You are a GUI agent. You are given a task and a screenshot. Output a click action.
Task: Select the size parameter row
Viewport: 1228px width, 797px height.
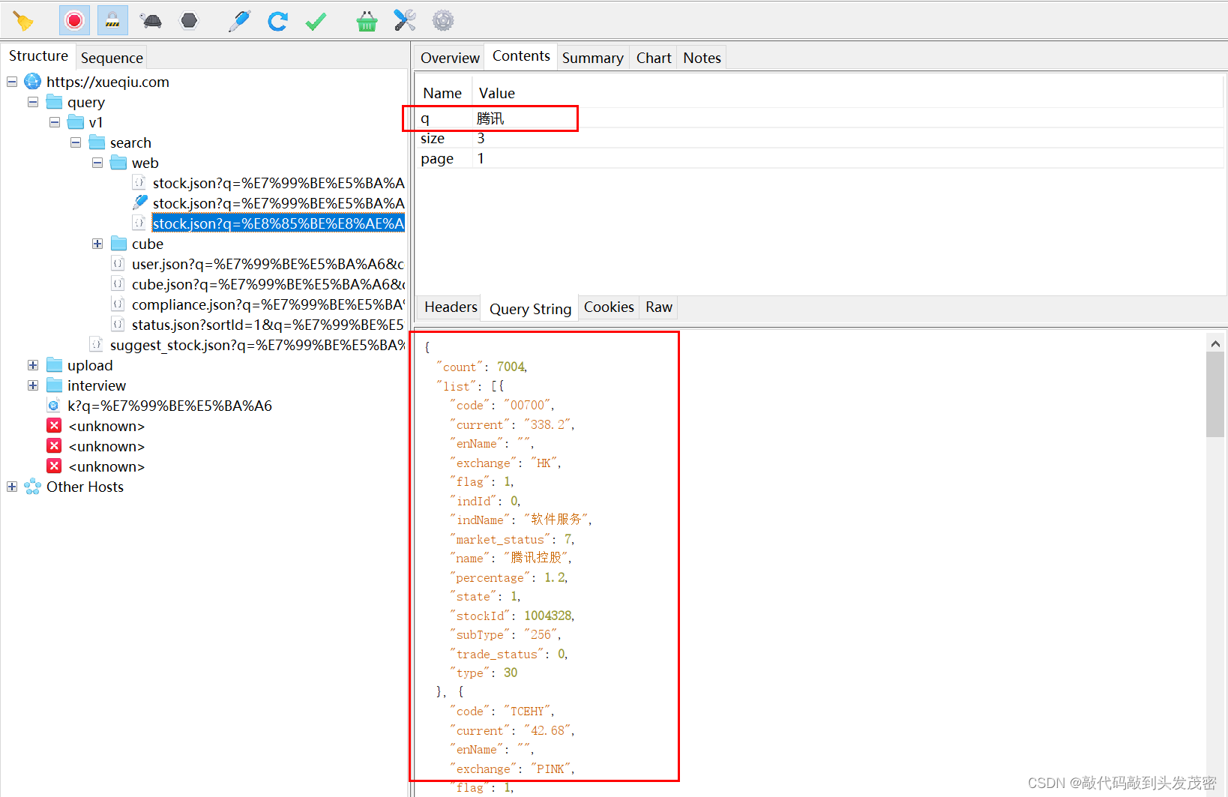pos(819,138)
